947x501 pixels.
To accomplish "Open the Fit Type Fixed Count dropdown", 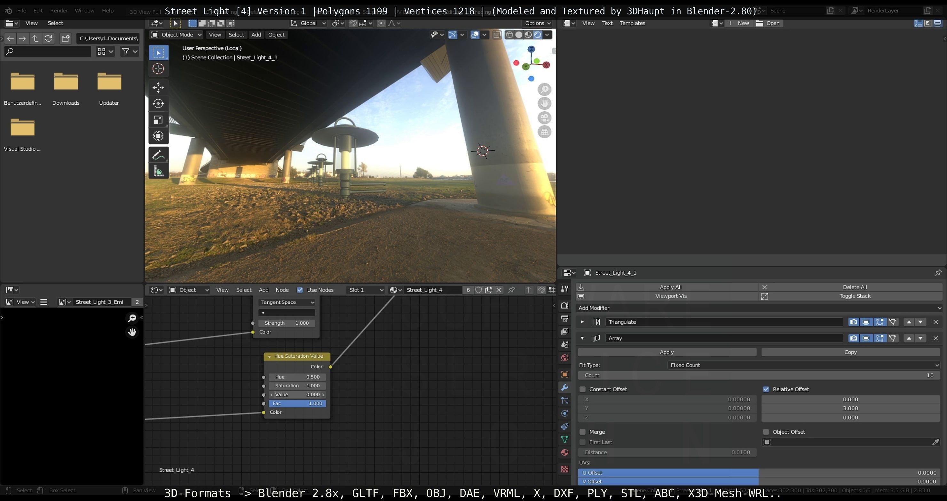I will [804, 365].
